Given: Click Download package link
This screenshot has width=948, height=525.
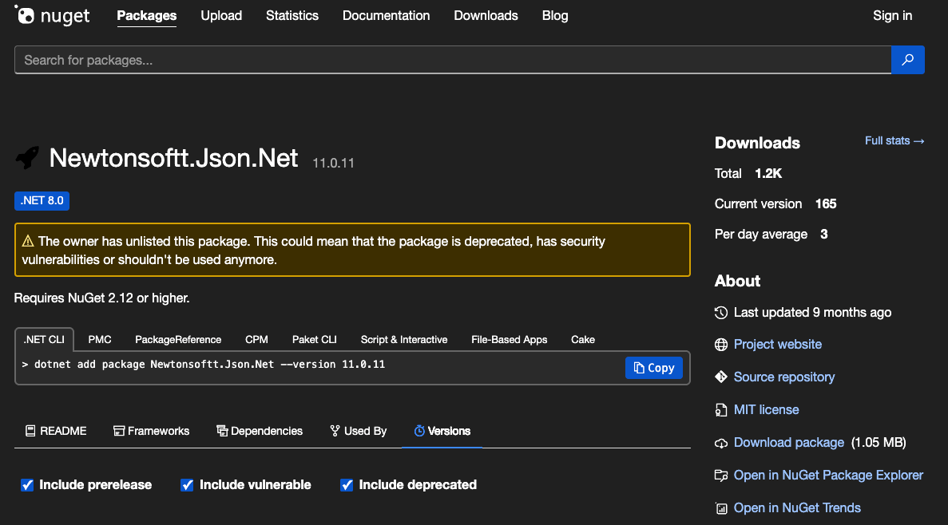Looking at the screenshot, I should coord(788,443).
